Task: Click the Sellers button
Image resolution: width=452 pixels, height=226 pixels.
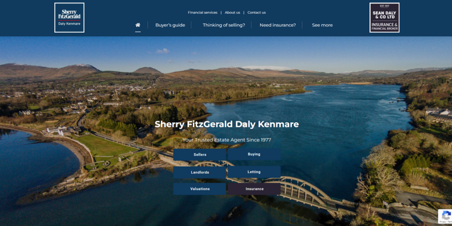Action: (200, 155)
